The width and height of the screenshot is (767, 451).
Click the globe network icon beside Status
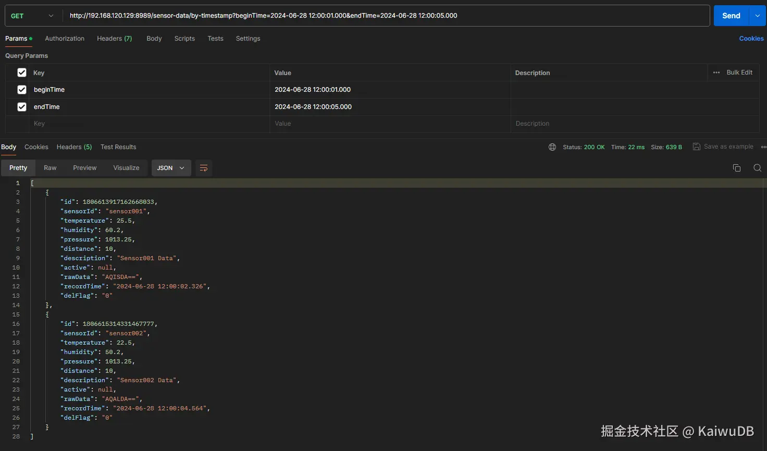point(552,147)
